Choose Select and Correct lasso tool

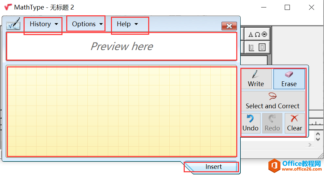[273, 101]
